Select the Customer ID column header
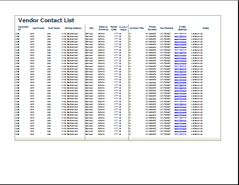 (x=23, y=28)
